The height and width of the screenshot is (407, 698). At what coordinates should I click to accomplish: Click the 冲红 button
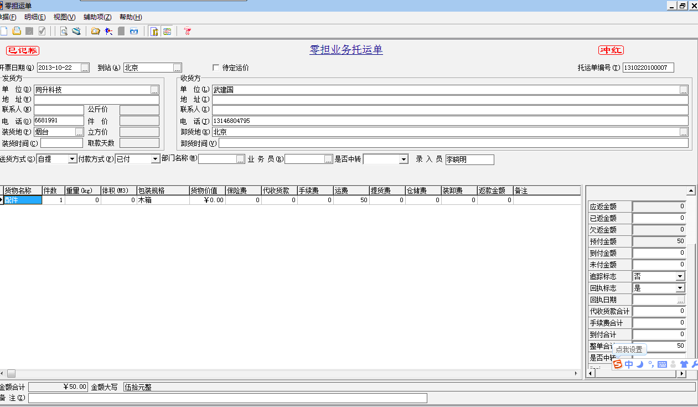click(611, 50)
